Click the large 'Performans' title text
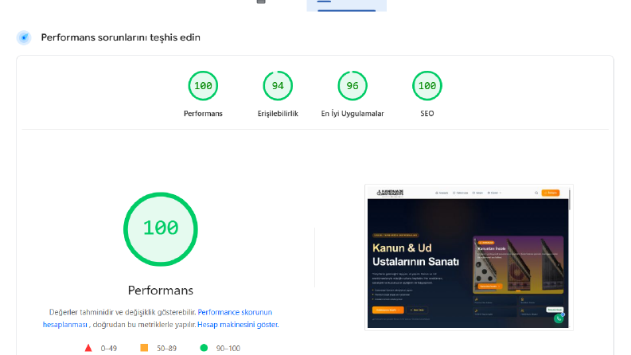 pos(161,291)
